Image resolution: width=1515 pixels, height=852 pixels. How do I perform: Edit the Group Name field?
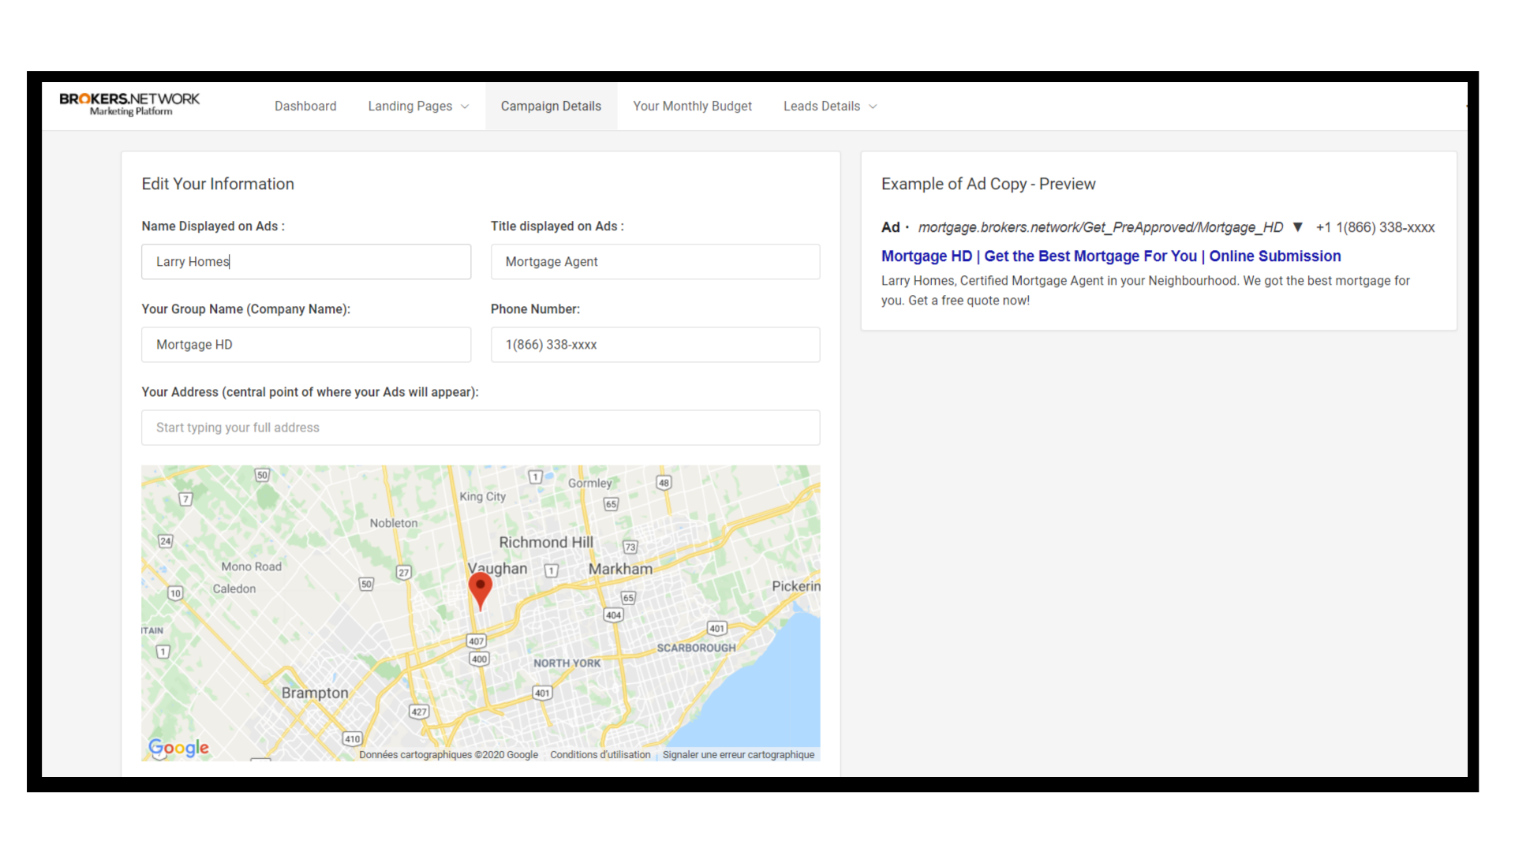[306, 345]
